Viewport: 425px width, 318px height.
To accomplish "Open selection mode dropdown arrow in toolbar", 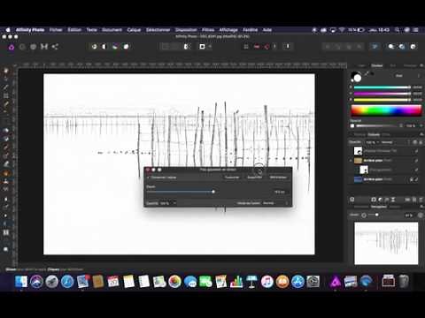I will [x=210, y=47].
